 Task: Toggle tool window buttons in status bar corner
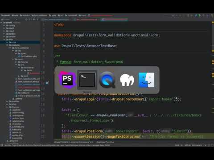(x=2, y=145)
